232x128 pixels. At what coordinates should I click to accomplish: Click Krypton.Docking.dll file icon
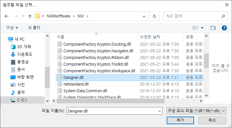click(60, 44)
